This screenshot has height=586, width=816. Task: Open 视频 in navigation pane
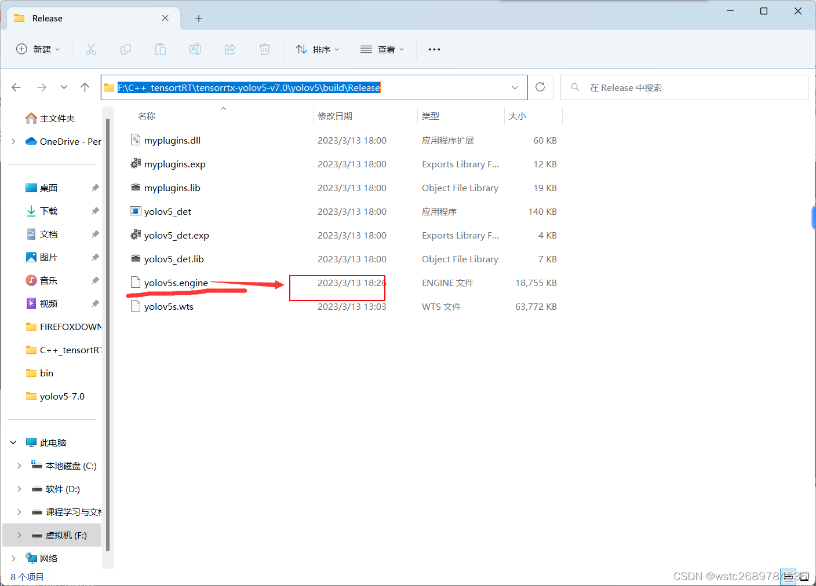[49, 303]
